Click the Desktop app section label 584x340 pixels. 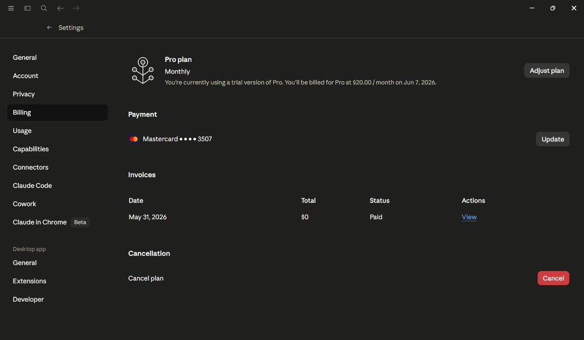[x=29, y=249]
